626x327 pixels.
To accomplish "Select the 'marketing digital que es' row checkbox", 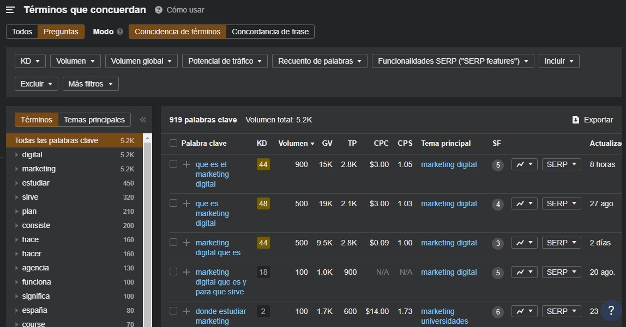I will (x=173, y=242).
